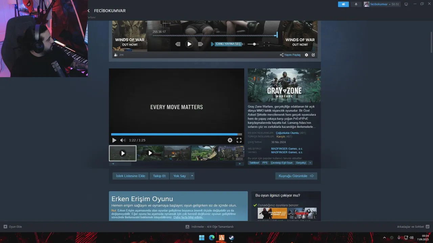Seek on the broadcast timeline bar
Image resolution: width=433 pixels, height=243 pixels.
pos(215,35)
